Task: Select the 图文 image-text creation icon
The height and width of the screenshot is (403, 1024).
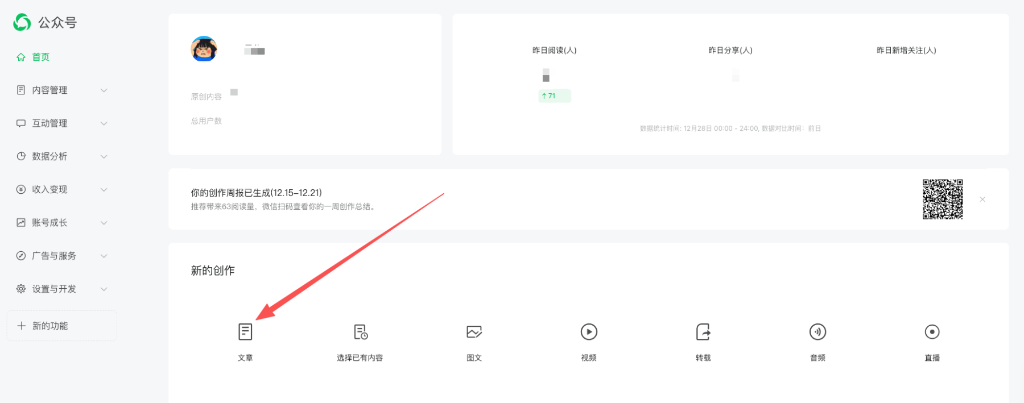Action: click(474, 332)
